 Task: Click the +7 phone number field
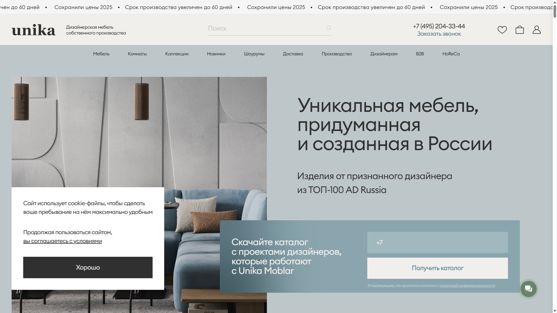click(437, 243)
